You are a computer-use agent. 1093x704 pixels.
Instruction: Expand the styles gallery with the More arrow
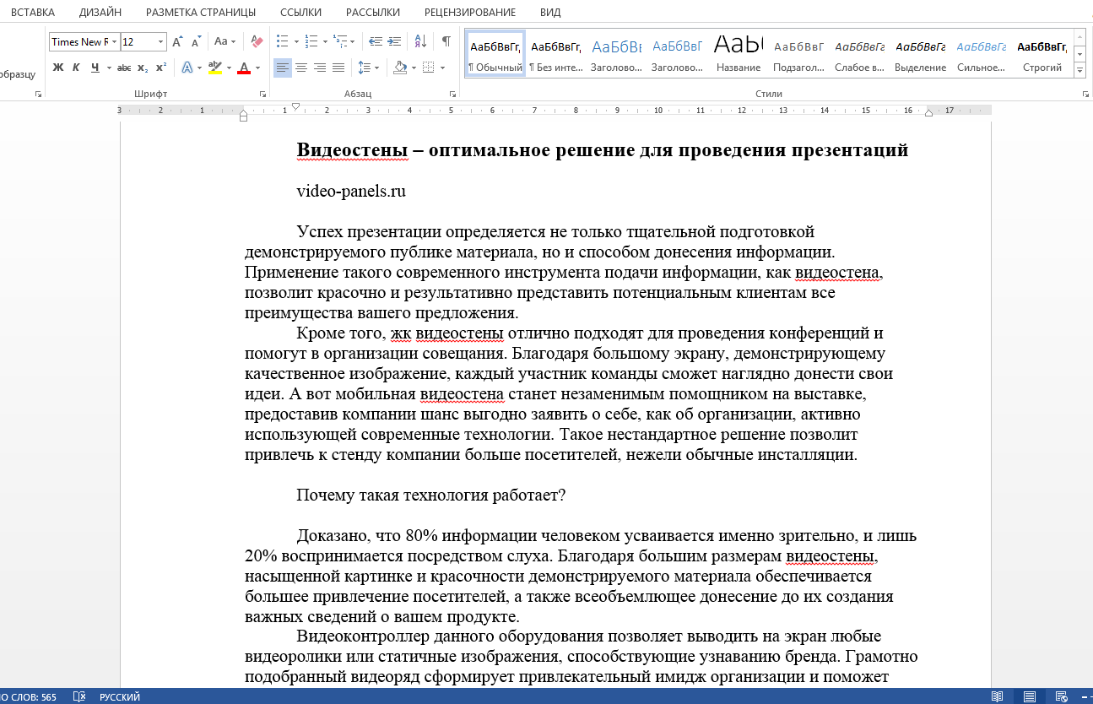click(1079, 68)
